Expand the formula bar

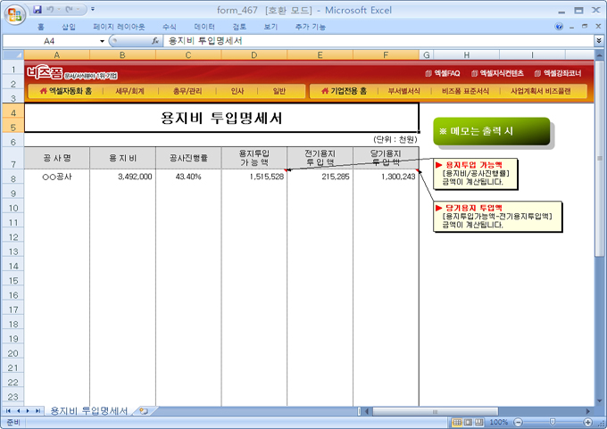[598, 41]
